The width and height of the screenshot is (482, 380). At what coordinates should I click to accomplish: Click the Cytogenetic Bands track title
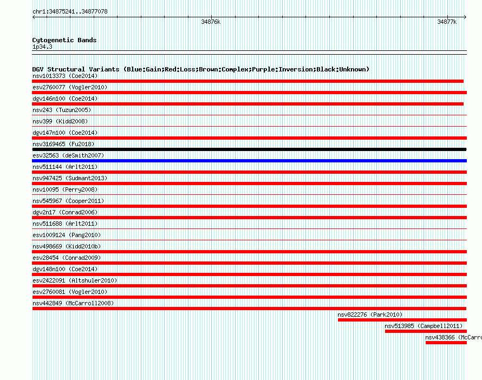coord(64,40)
